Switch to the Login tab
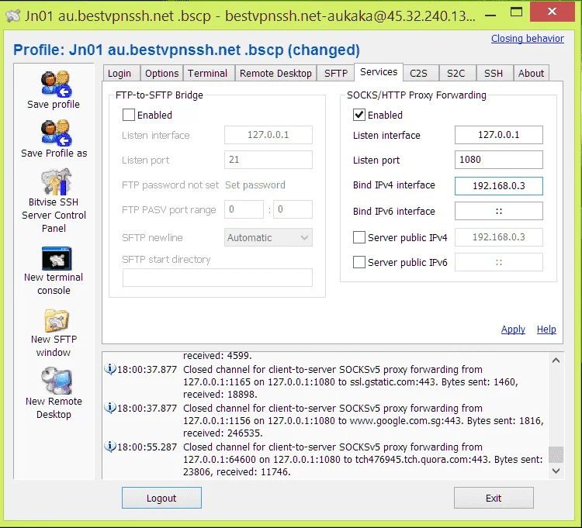The image size is (582, 528). pyautogui.click(x=120, y=74)
